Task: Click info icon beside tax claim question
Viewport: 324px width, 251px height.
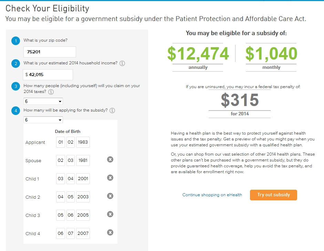Action: [51, 92]
